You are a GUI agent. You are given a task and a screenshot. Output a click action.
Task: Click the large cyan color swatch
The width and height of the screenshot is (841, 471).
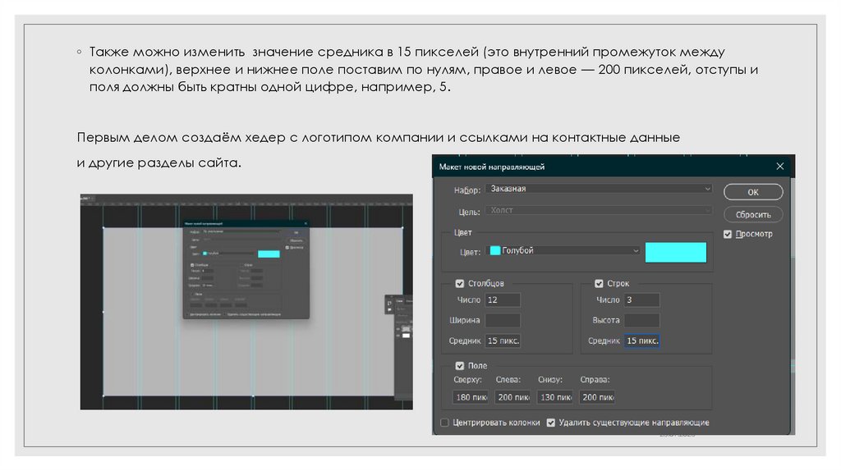pos(675,252)
